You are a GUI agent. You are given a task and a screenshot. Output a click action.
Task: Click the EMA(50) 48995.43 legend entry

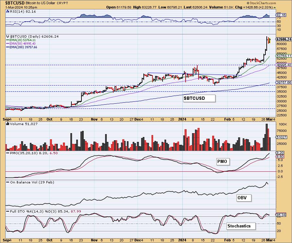(x=21, y=43)
